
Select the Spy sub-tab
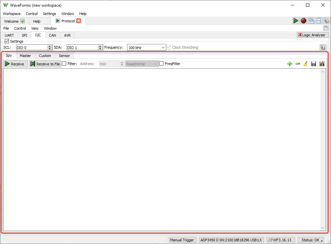point(9,55)
